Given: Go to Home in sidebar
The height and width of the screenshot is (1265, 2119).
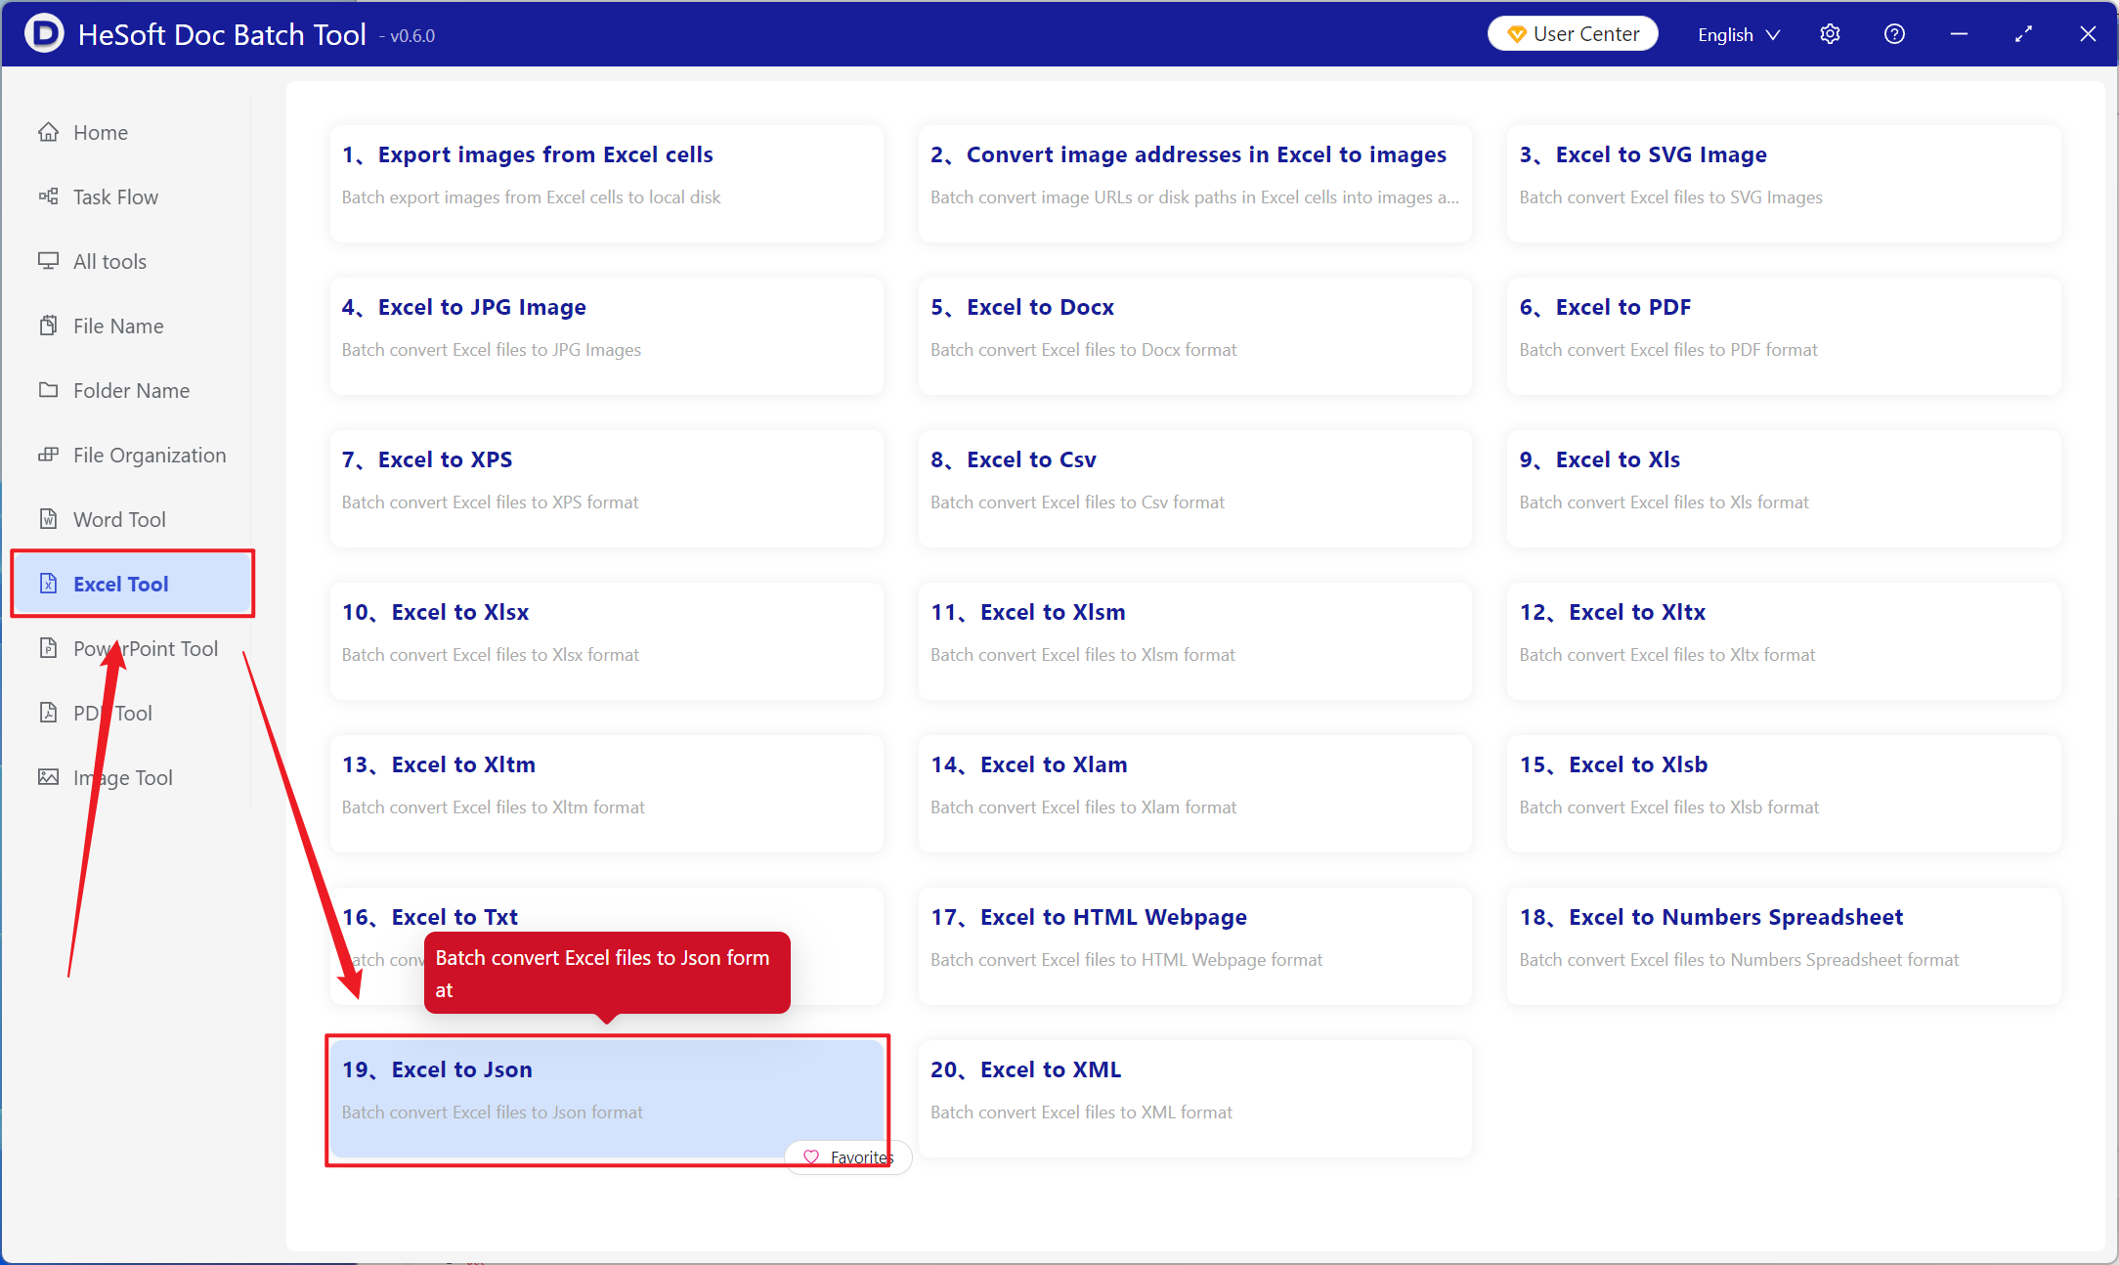Looking at the screenshot, I should click(131, 132).
